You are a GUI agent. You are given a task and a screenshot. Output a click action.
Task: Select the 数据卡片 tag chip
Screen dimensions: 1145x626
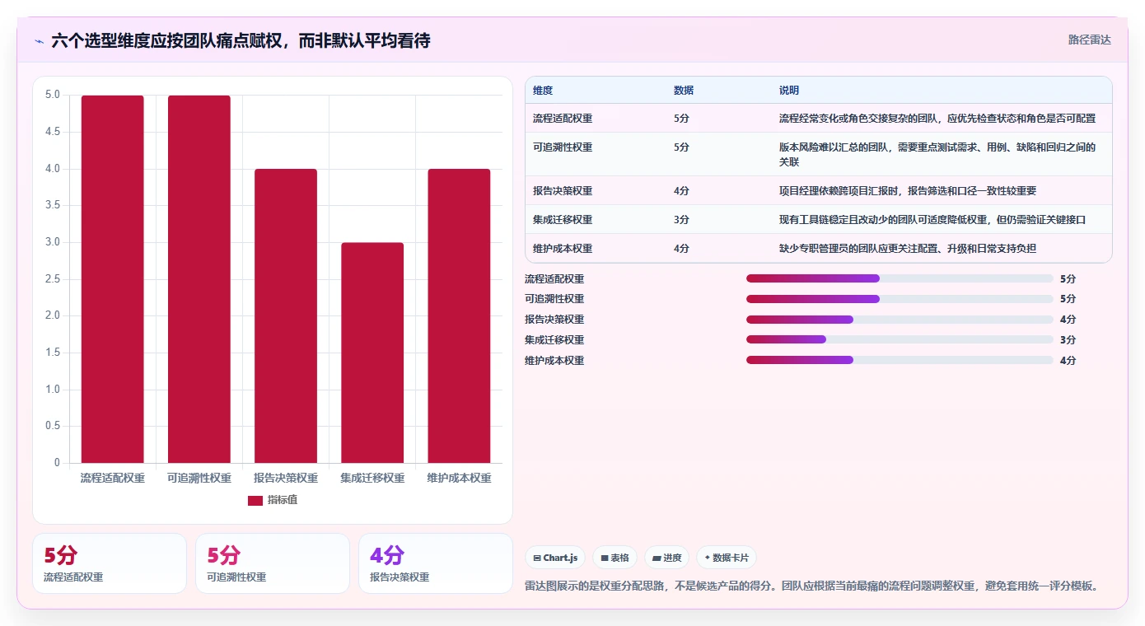pyautogui.click(x=726, y=558)
